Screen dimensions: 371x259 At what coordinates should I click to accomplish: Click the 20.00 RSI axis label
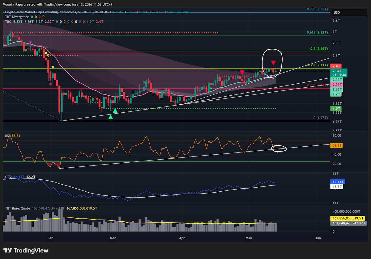[x=337, y=164]
